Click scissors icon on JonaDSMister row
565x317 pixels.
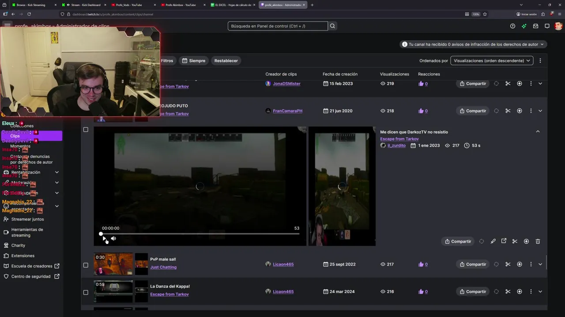(508, 84)
